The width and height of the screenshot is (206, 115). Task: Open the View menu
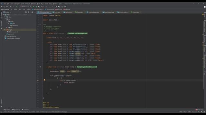point(12,4)
